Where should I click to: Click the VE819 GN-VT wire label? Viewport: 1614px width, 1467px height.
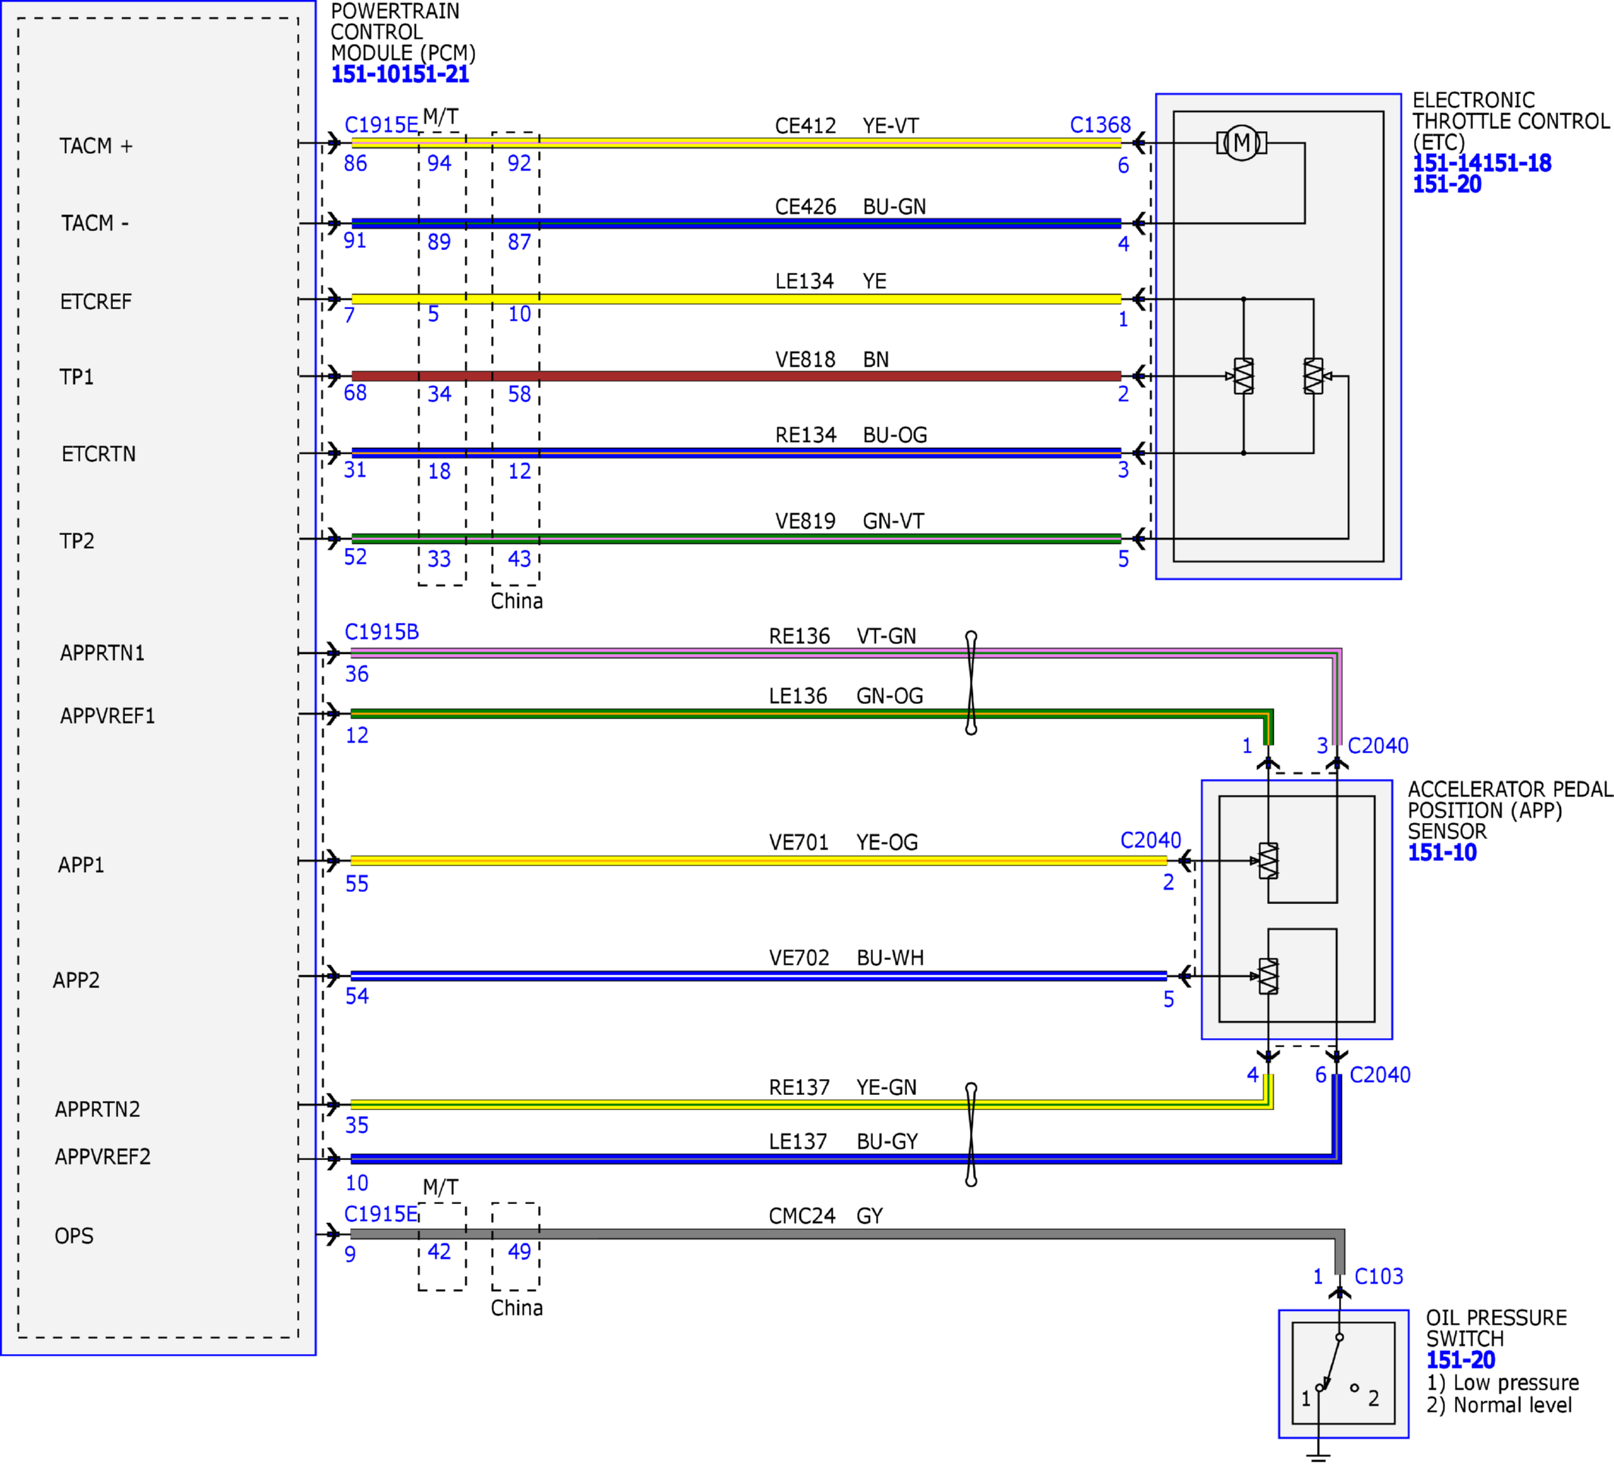pos(849,521)
